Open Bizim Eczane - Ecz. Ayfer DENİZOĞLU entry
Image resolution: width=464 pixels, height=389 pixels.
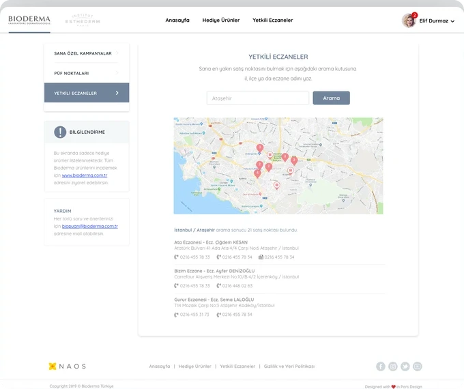214,271
